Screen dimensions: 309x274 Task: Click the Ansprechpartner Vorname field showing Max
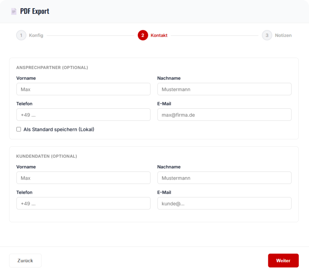point(83,89)
